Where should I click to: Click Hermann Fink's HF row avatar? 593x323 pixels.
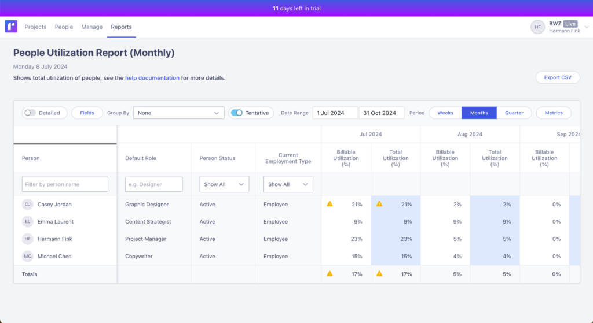(28, 239)
